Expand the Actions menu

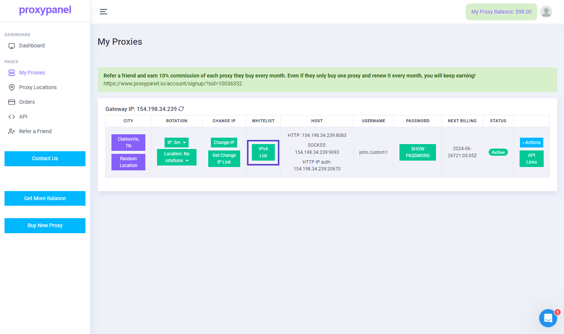coord(531,143)
